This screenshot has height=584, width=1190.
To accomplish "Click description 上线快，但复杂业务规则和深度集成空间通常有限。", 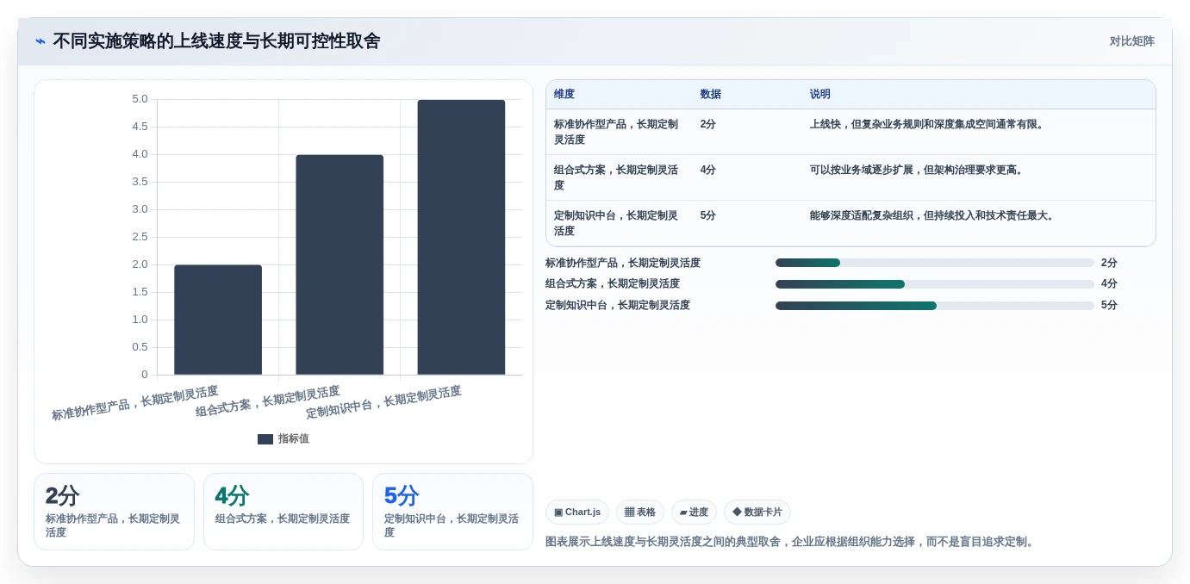I will point(929,124).
